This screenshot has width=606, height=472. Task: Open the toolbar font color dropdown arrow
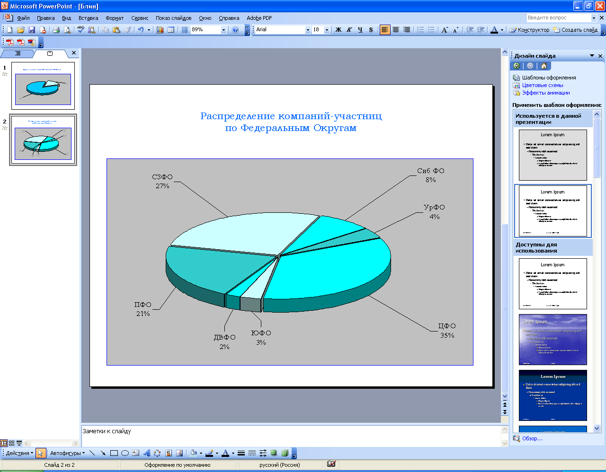(502, 30)
